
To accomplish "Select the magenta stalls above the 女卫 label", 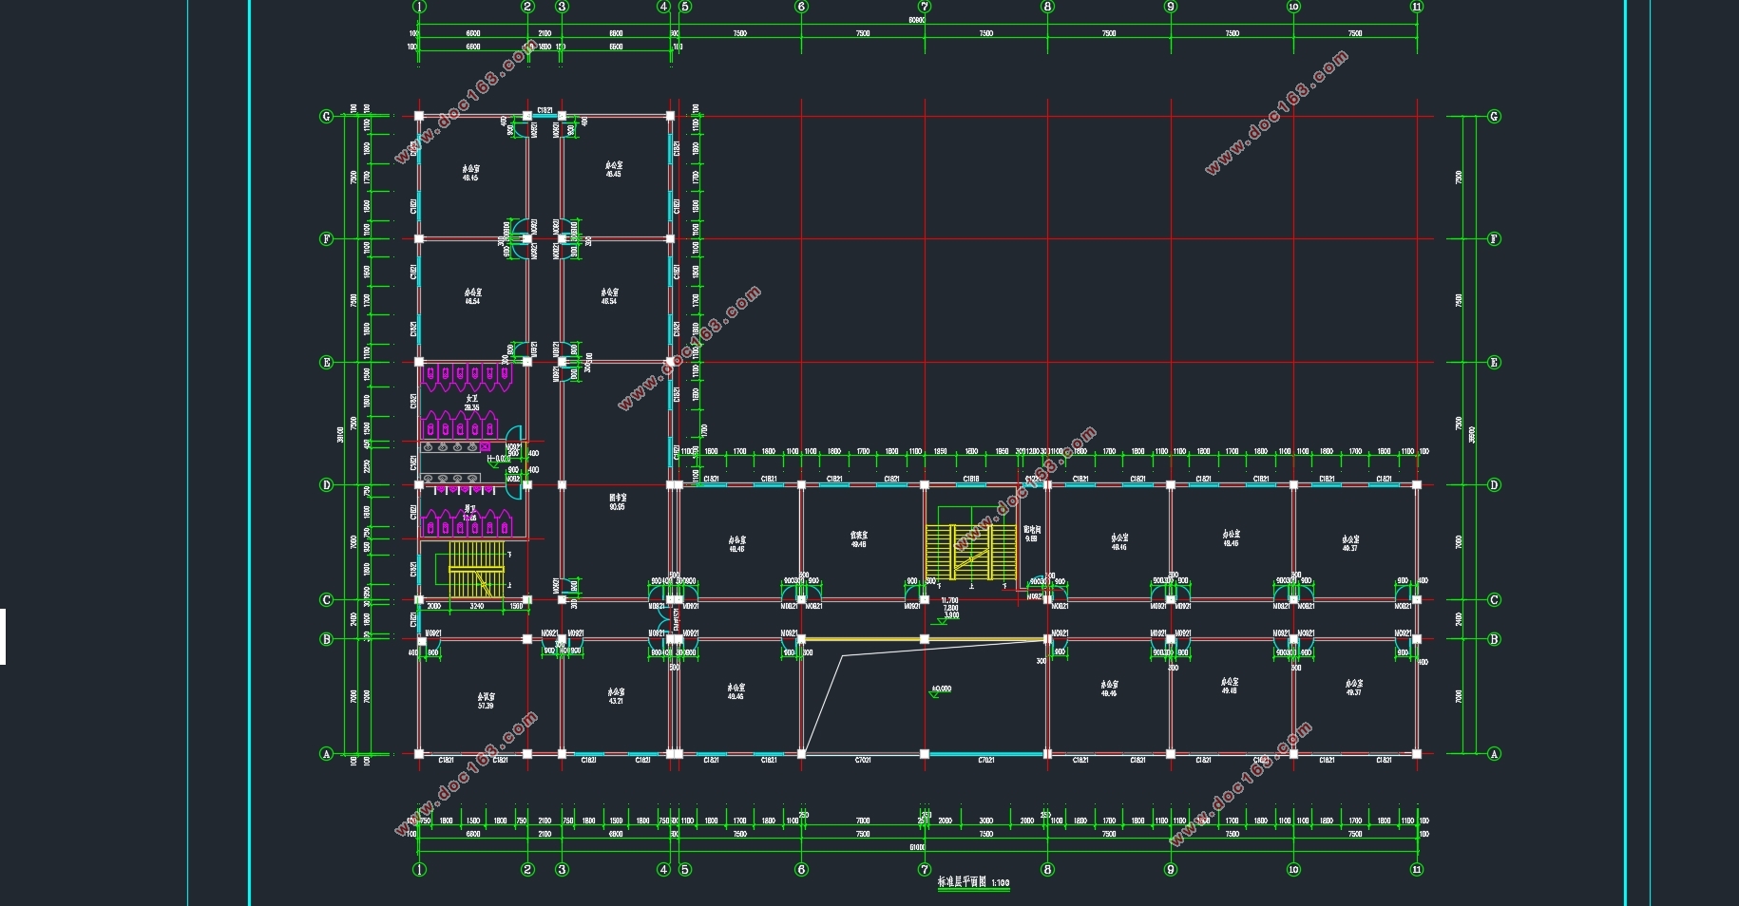I will (467, 377).
